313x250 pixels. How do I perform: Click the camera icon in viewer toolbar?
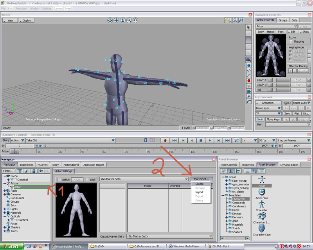(x=248, y=91)
